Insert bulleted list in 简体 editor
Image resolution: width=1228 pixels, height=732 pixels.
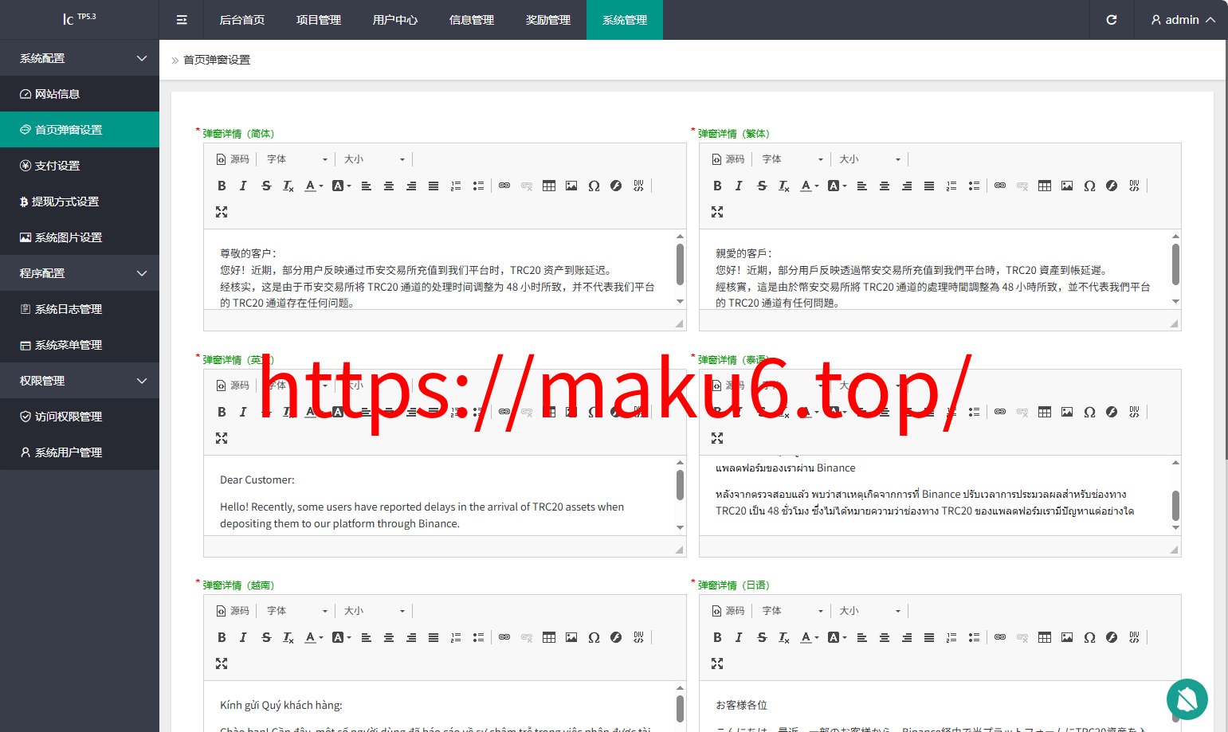(478, 186)
